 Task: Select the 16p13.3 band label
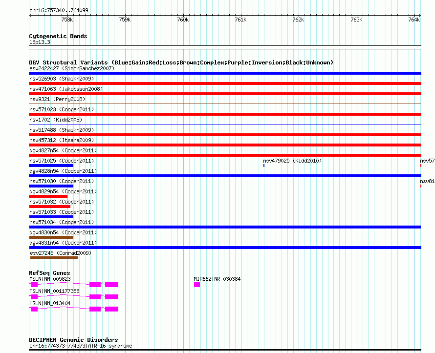[40, 42]
